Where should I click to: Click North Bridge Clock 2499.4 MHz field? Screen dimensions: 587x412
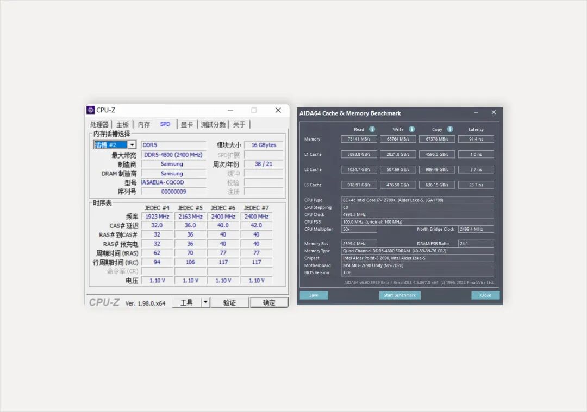point(476,229)
